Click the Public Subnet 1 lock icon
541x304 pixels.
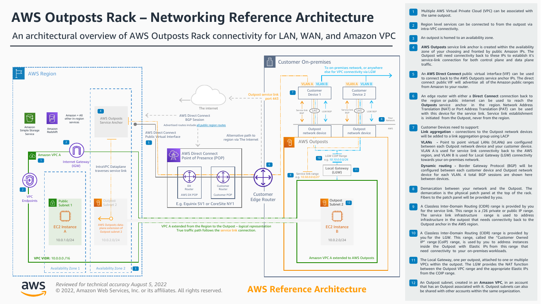(52, 202)
